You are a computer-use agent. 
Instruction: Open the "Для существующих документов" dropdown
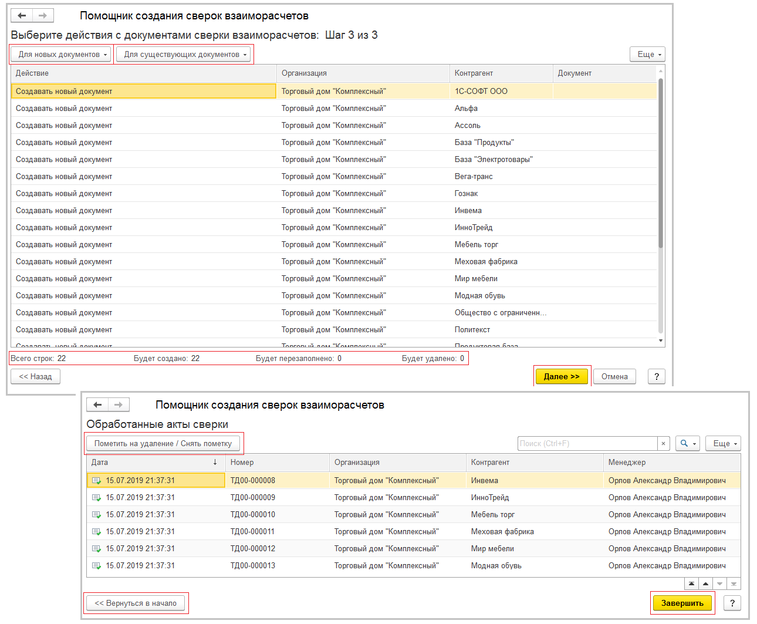point(184,55)
